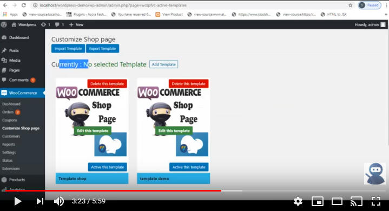Open Posts in the sidebar
Viewport: 389px width, 211px height.
coord(14,50)
